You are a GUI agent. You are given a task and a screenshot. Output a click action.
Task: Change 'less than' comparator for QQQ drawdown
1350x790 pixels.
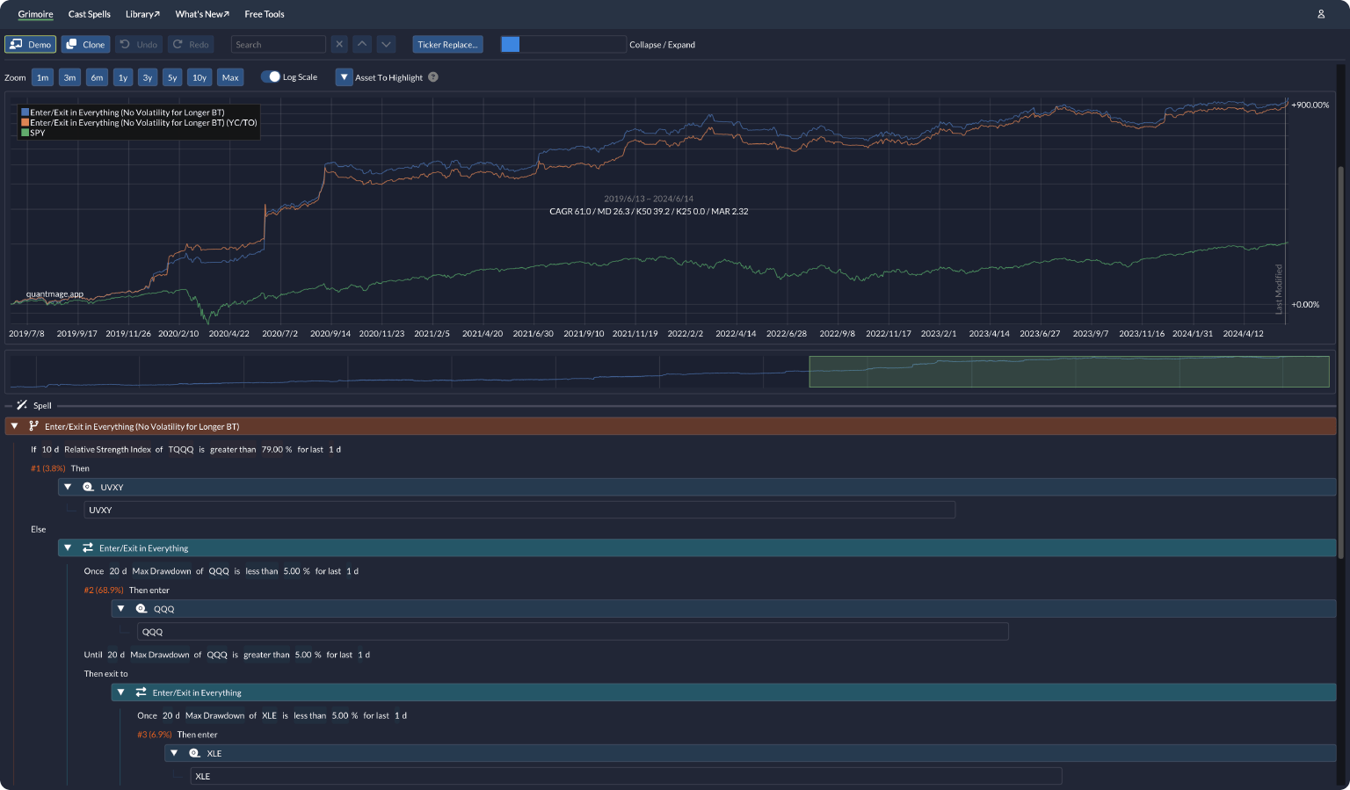262,571
